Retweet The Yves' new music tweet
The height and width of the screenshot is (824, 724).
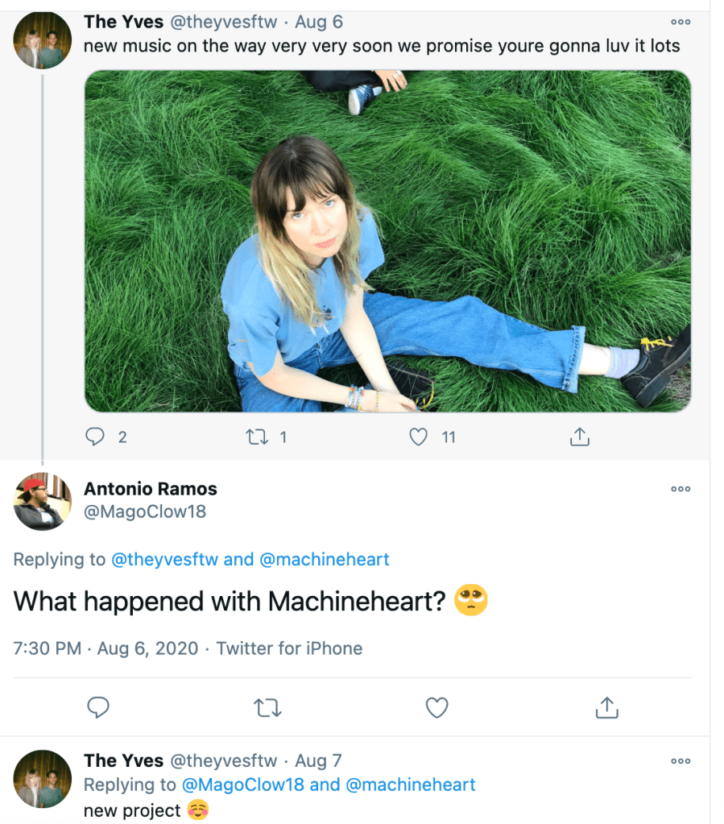coord(257,437)
